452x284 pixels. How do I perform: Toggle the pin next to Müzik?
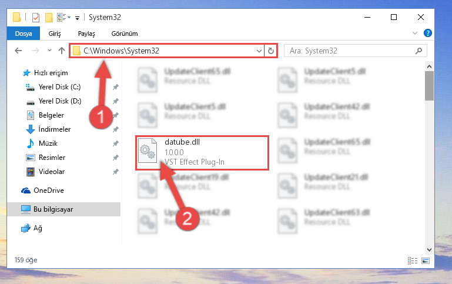[116, 143]
